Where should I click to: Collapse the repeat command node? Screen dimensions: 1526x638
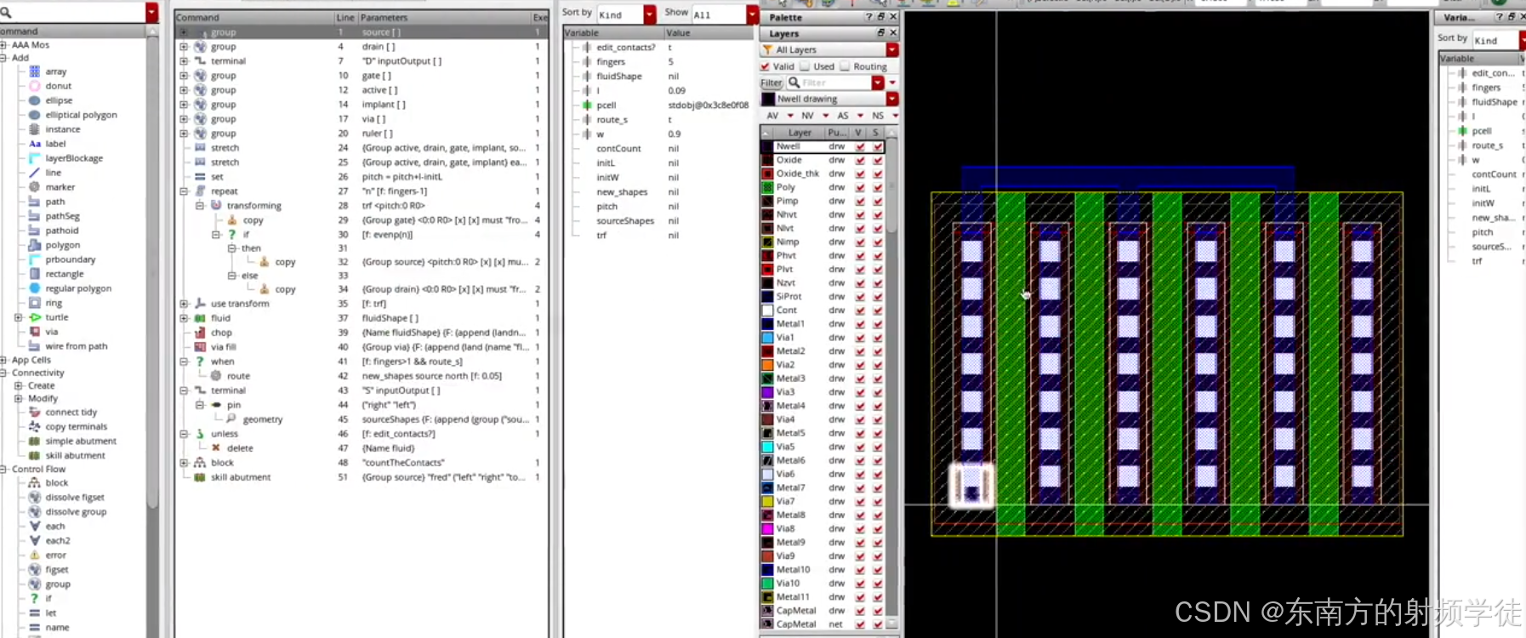(x=184, y=191)
